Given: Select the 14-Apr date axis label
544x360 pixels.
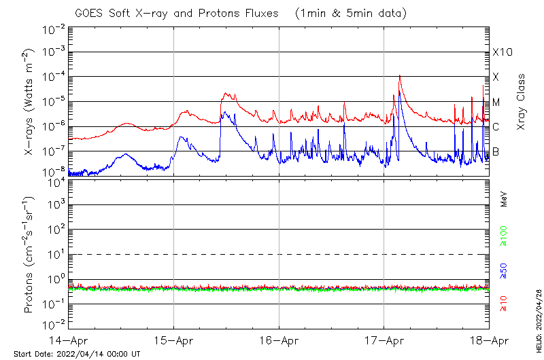Looking at the screenshot, I should point(68,339).
